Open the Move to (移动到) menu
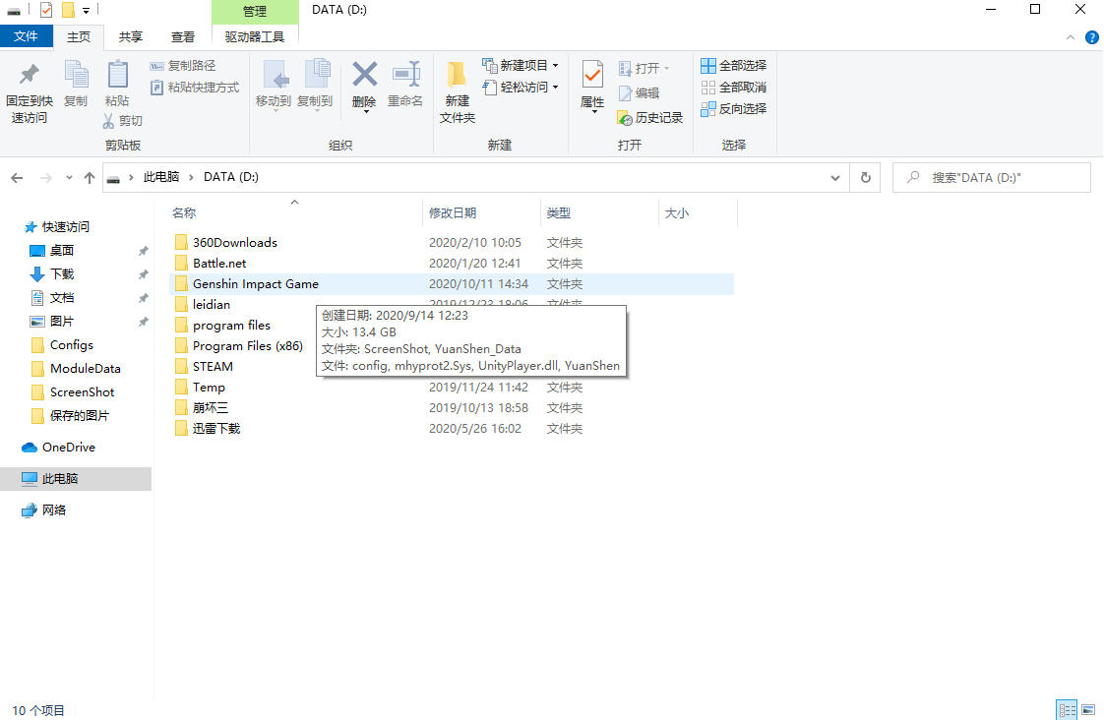 coord(274,86)
